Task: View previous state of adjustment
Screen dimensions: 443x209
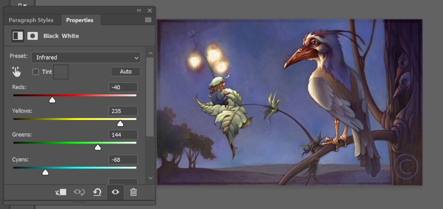Action: 79,192
